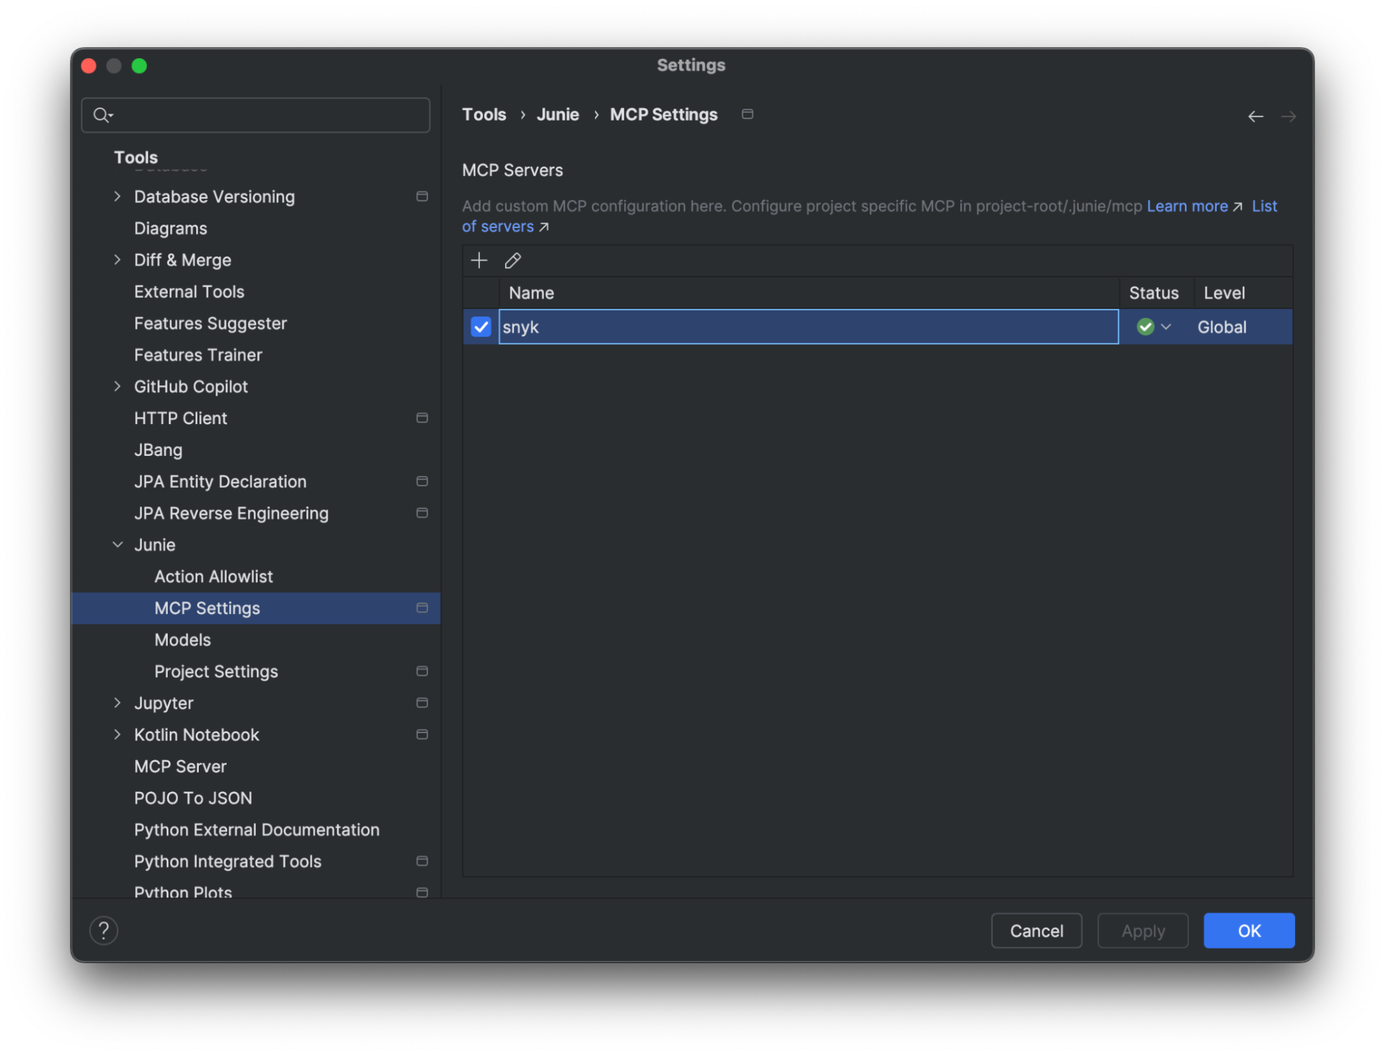
Task: Expand the Kotlin Notebook node
Action: coord(117,734)
